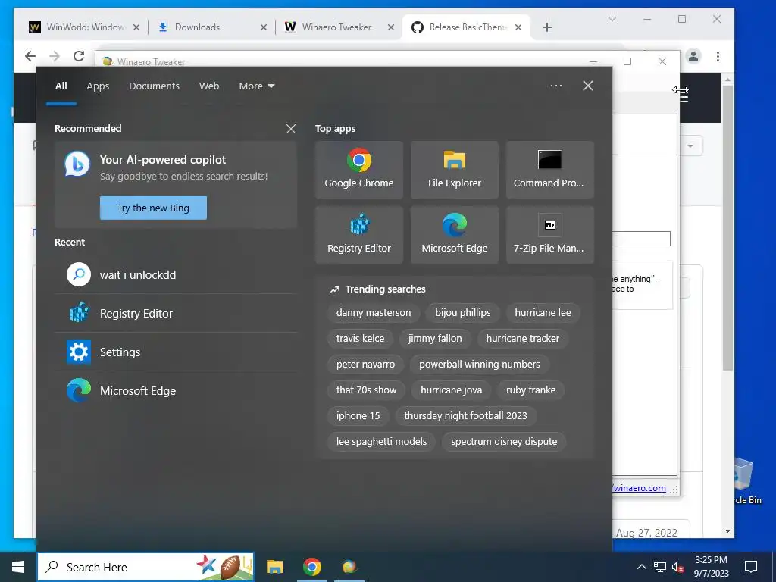Open network status tray icon
Screen dimensions: 776x582
click(x=660, y=567)
